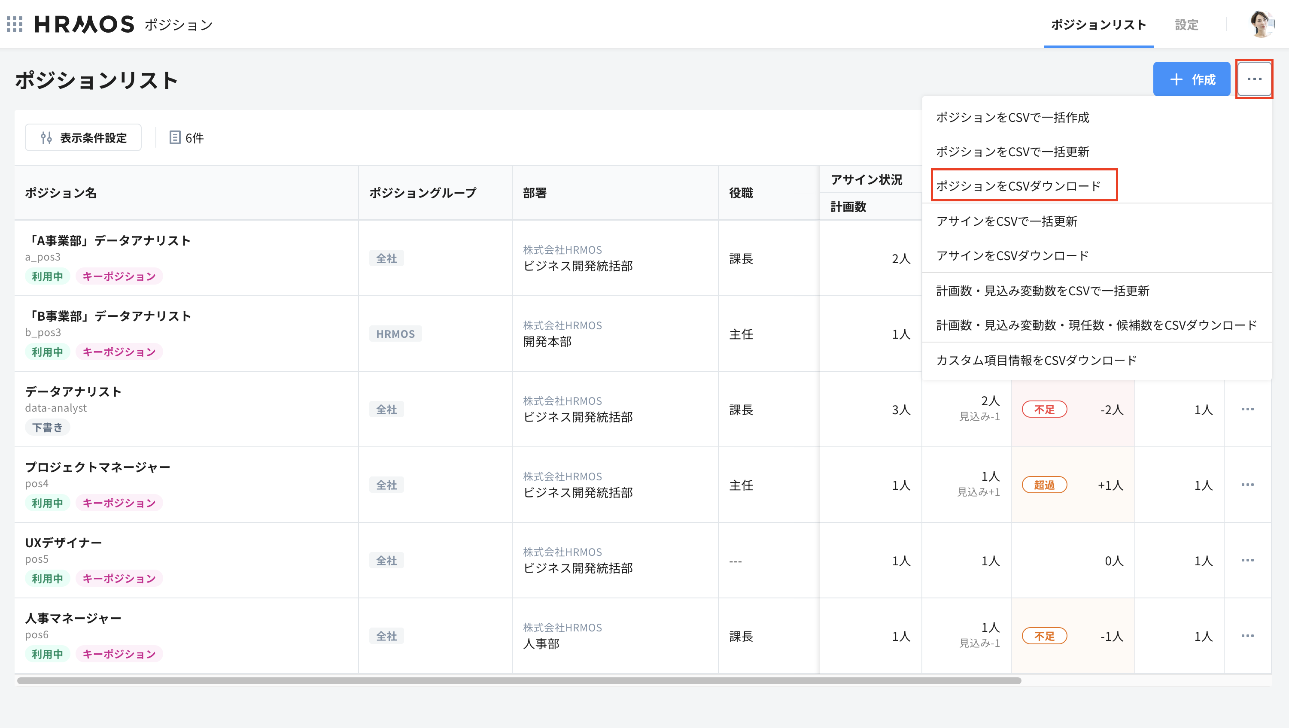Screen dimensions: 1289x728
Task: Click the 作成 button to create a position
Action: (1192, 79)
